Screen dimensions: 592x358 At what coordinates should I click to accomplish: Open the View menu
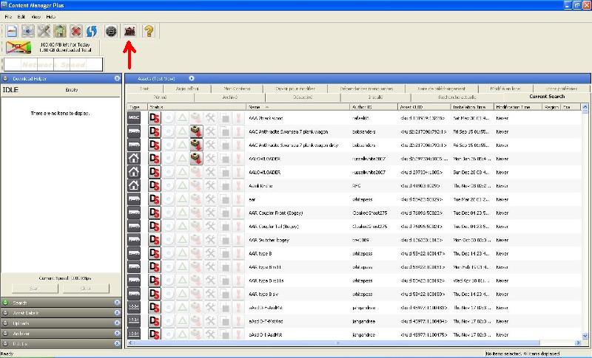pyautogui.click(x=36, y=17)
